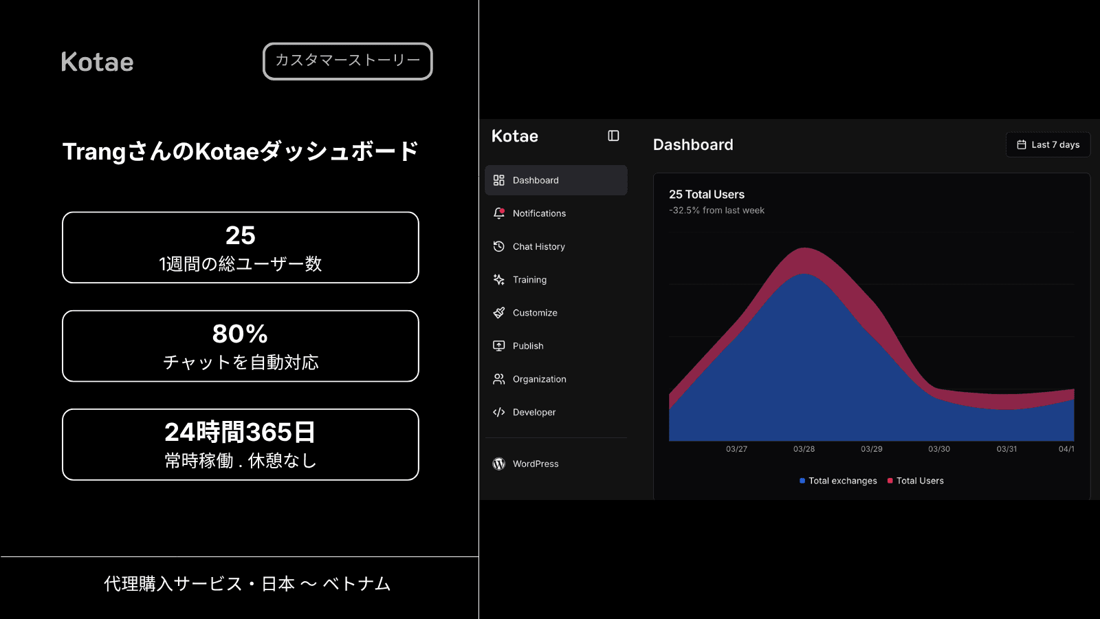Select Customize in the sidebar

coord(556,313)
